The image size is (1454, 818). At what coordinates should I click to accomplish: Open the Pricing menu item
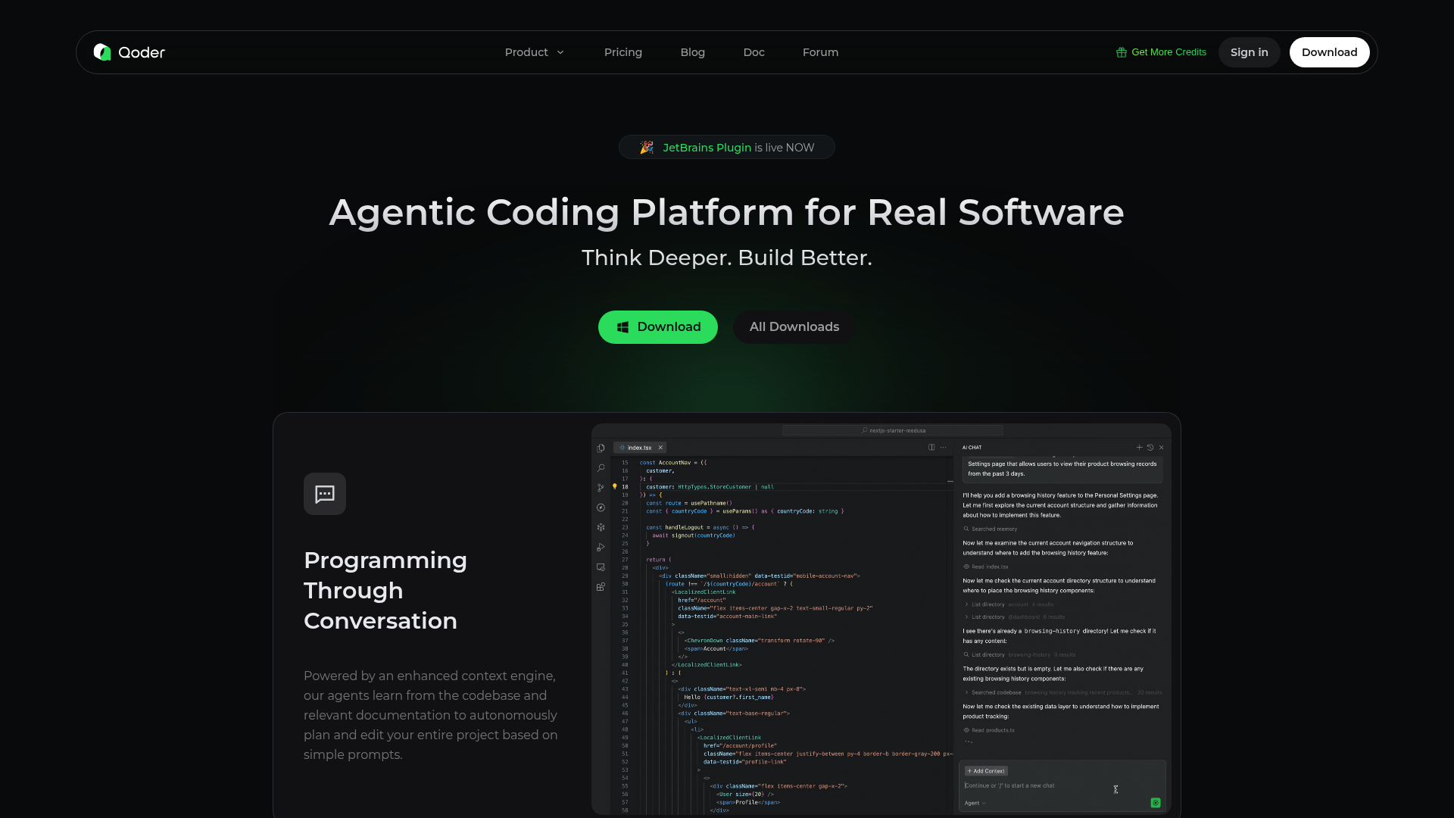click(622, 52)
